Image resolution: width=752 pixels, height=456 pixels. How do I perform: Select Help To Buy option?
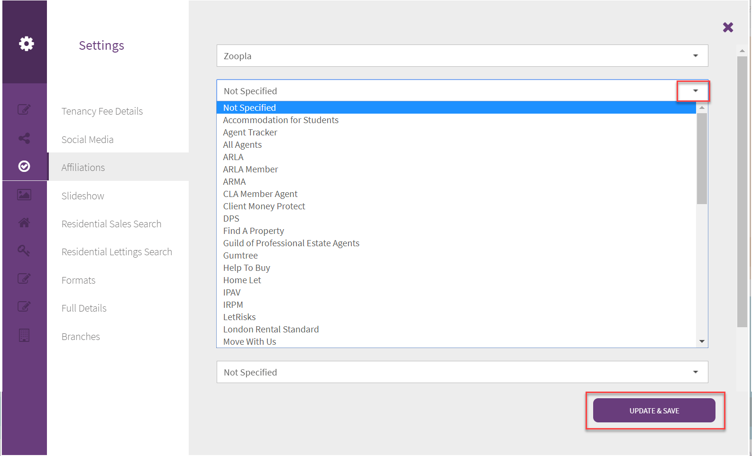coord(456,268)
